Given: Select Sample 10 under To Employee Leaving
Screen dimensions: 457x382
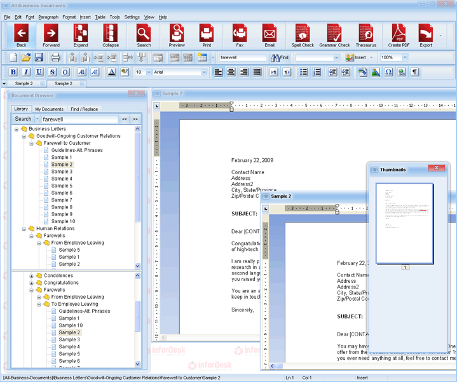Looking at the screenshot, I should 71,325.
